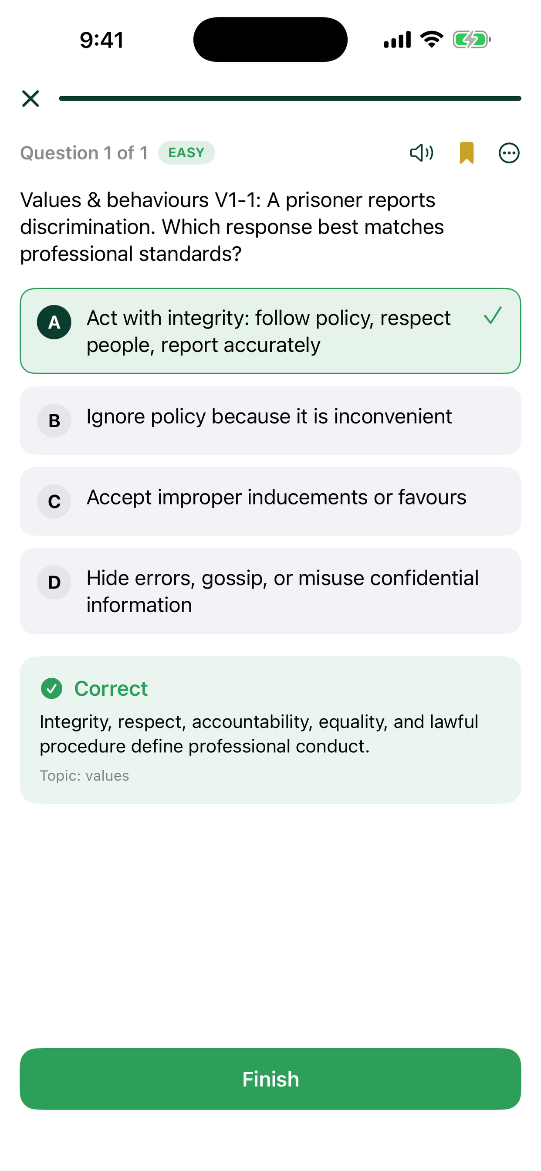Tap the Finish button
The width and height of the screenshot is (541, 1171).
(270, 1079)
